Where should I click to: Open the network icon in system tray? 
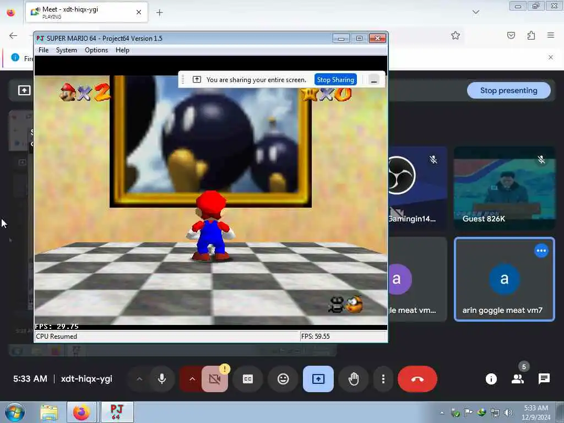495,413
